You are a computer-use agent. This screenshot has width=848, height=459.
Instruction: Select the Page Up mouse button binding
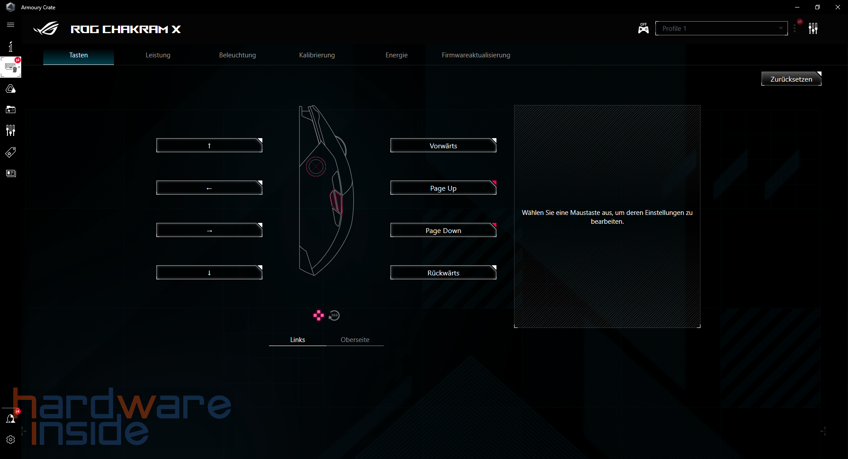click(x=443, y=188)
